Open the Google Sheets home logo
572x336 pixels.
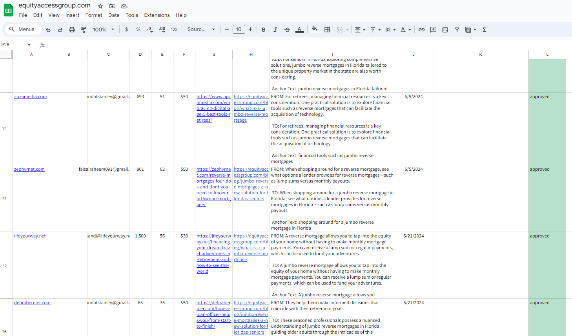[x=8, y=10]
